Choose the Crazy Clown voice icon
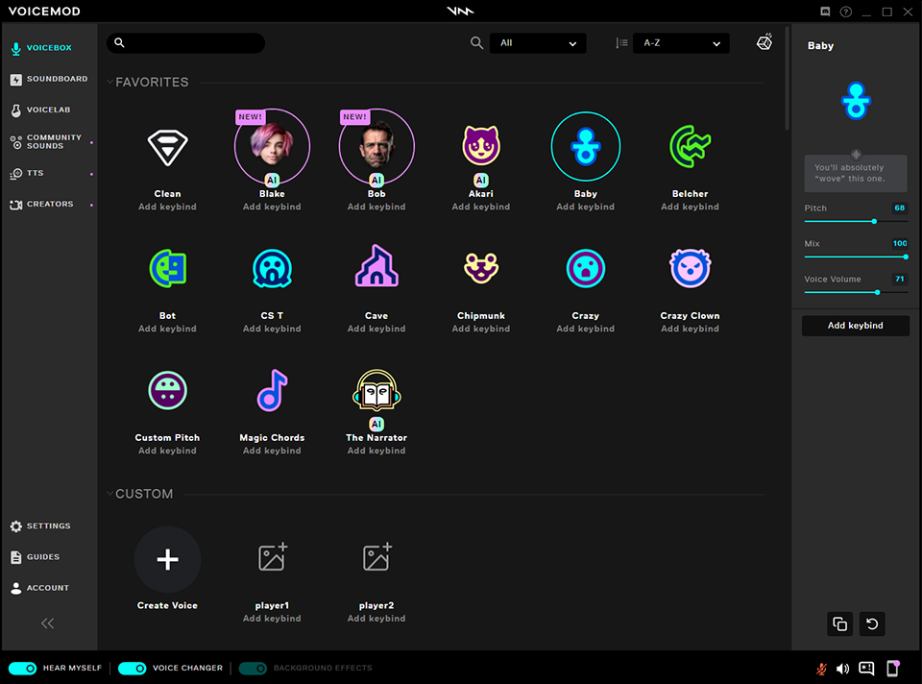Screen dimensions: 922x684 691,268
